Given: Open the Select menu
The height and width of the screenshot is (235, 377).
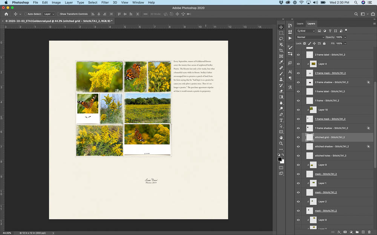Looking at the screenshot, I should pyautogui.click(x=93, y=2).
